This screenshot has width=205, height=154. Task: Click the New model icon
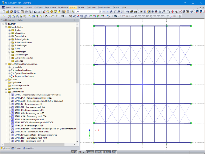4,12
